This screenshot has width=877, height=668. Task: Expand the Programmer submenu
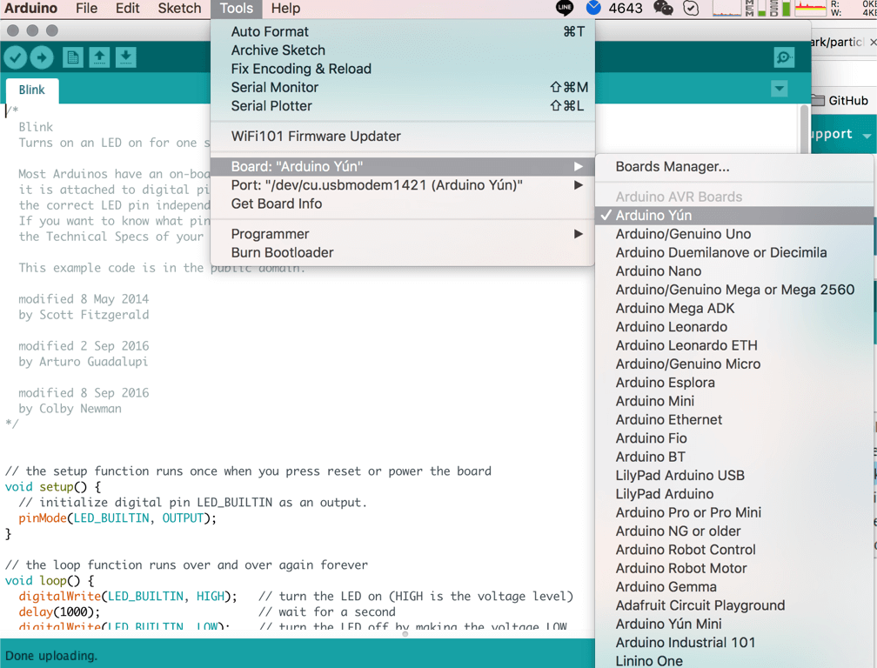pos(403,234)
